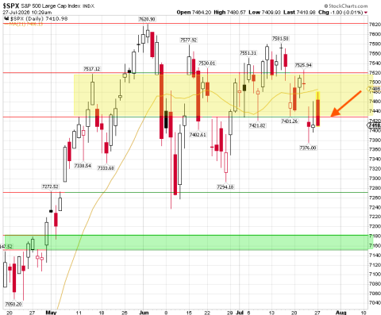
Task: Click the 7402.61 low price label
Action: (198, 135)
